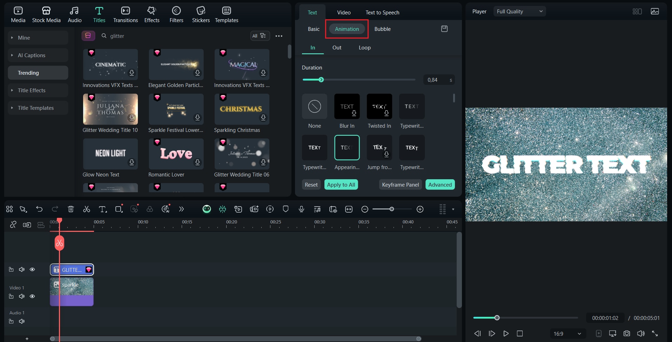
Task: Select the add text tool icon
Action: [102, 209]
